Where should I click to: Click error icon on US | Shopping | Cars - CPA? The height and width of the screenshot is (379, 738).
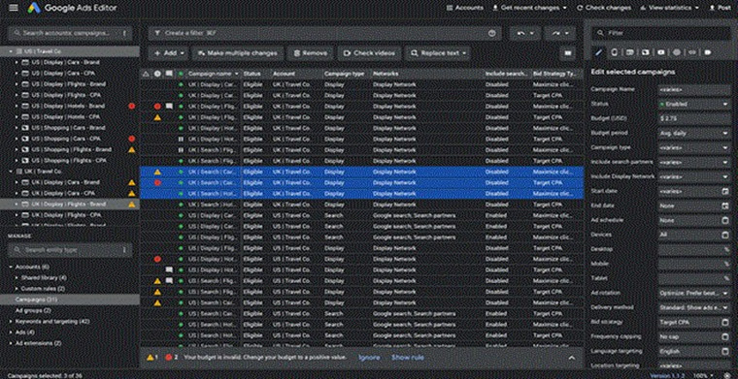132,139
